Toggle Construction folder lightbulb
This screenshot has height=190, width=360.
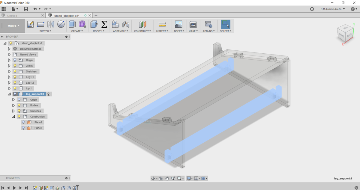[19, 117]
